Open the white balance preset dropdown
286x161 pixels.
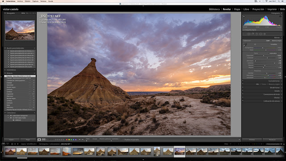tap(274, 44)
